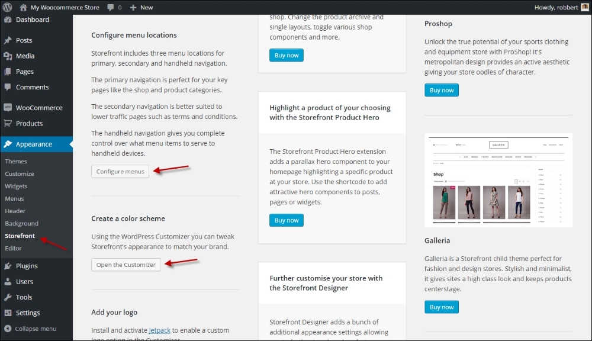Click the Storefront Product Hero card heading
Viewport: 592px width, 341px height.
pyautogui.click(x=330, y=112)
